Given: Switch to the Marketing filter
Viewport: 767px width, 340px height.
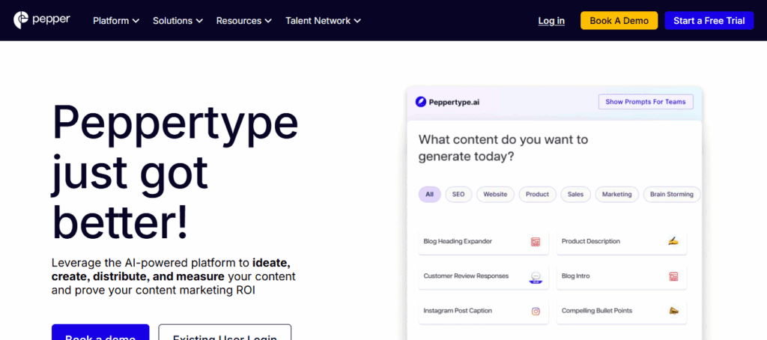Looking at the screenshot, I should click(x=617, y=194).
